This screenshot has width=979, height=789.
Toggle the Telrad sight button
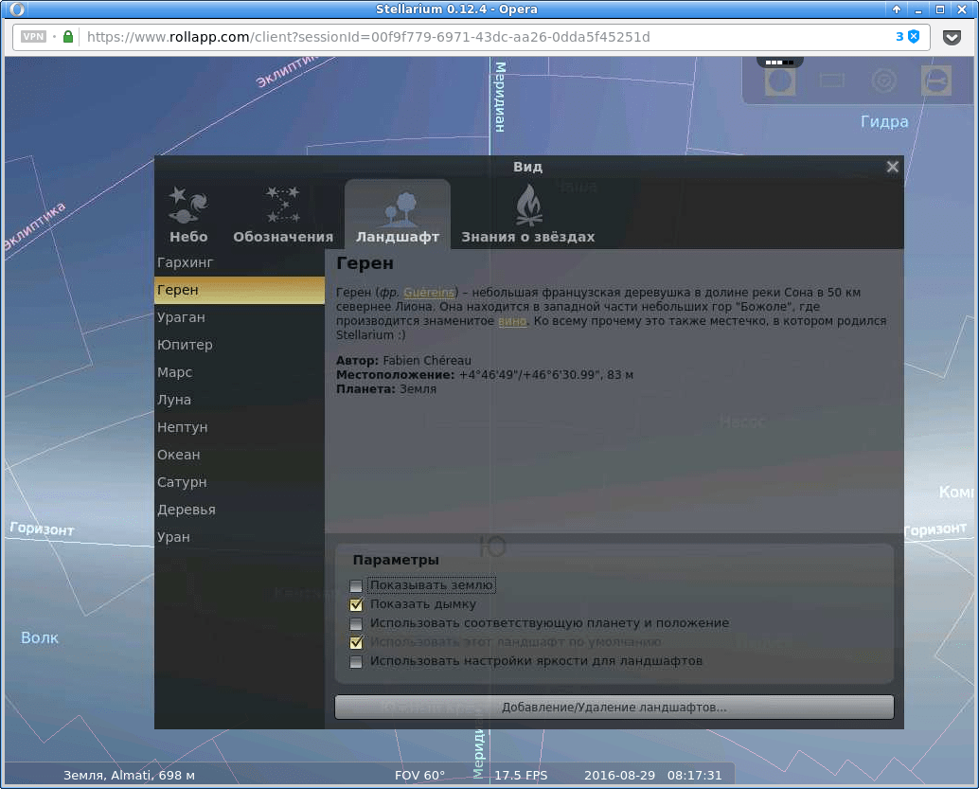(884, 81)
